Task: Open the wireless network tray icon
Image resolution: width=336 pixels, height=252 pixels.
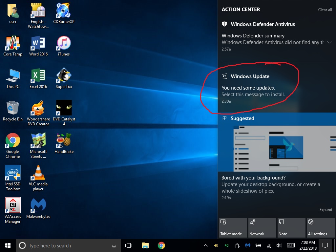Action: coord(269,245)
